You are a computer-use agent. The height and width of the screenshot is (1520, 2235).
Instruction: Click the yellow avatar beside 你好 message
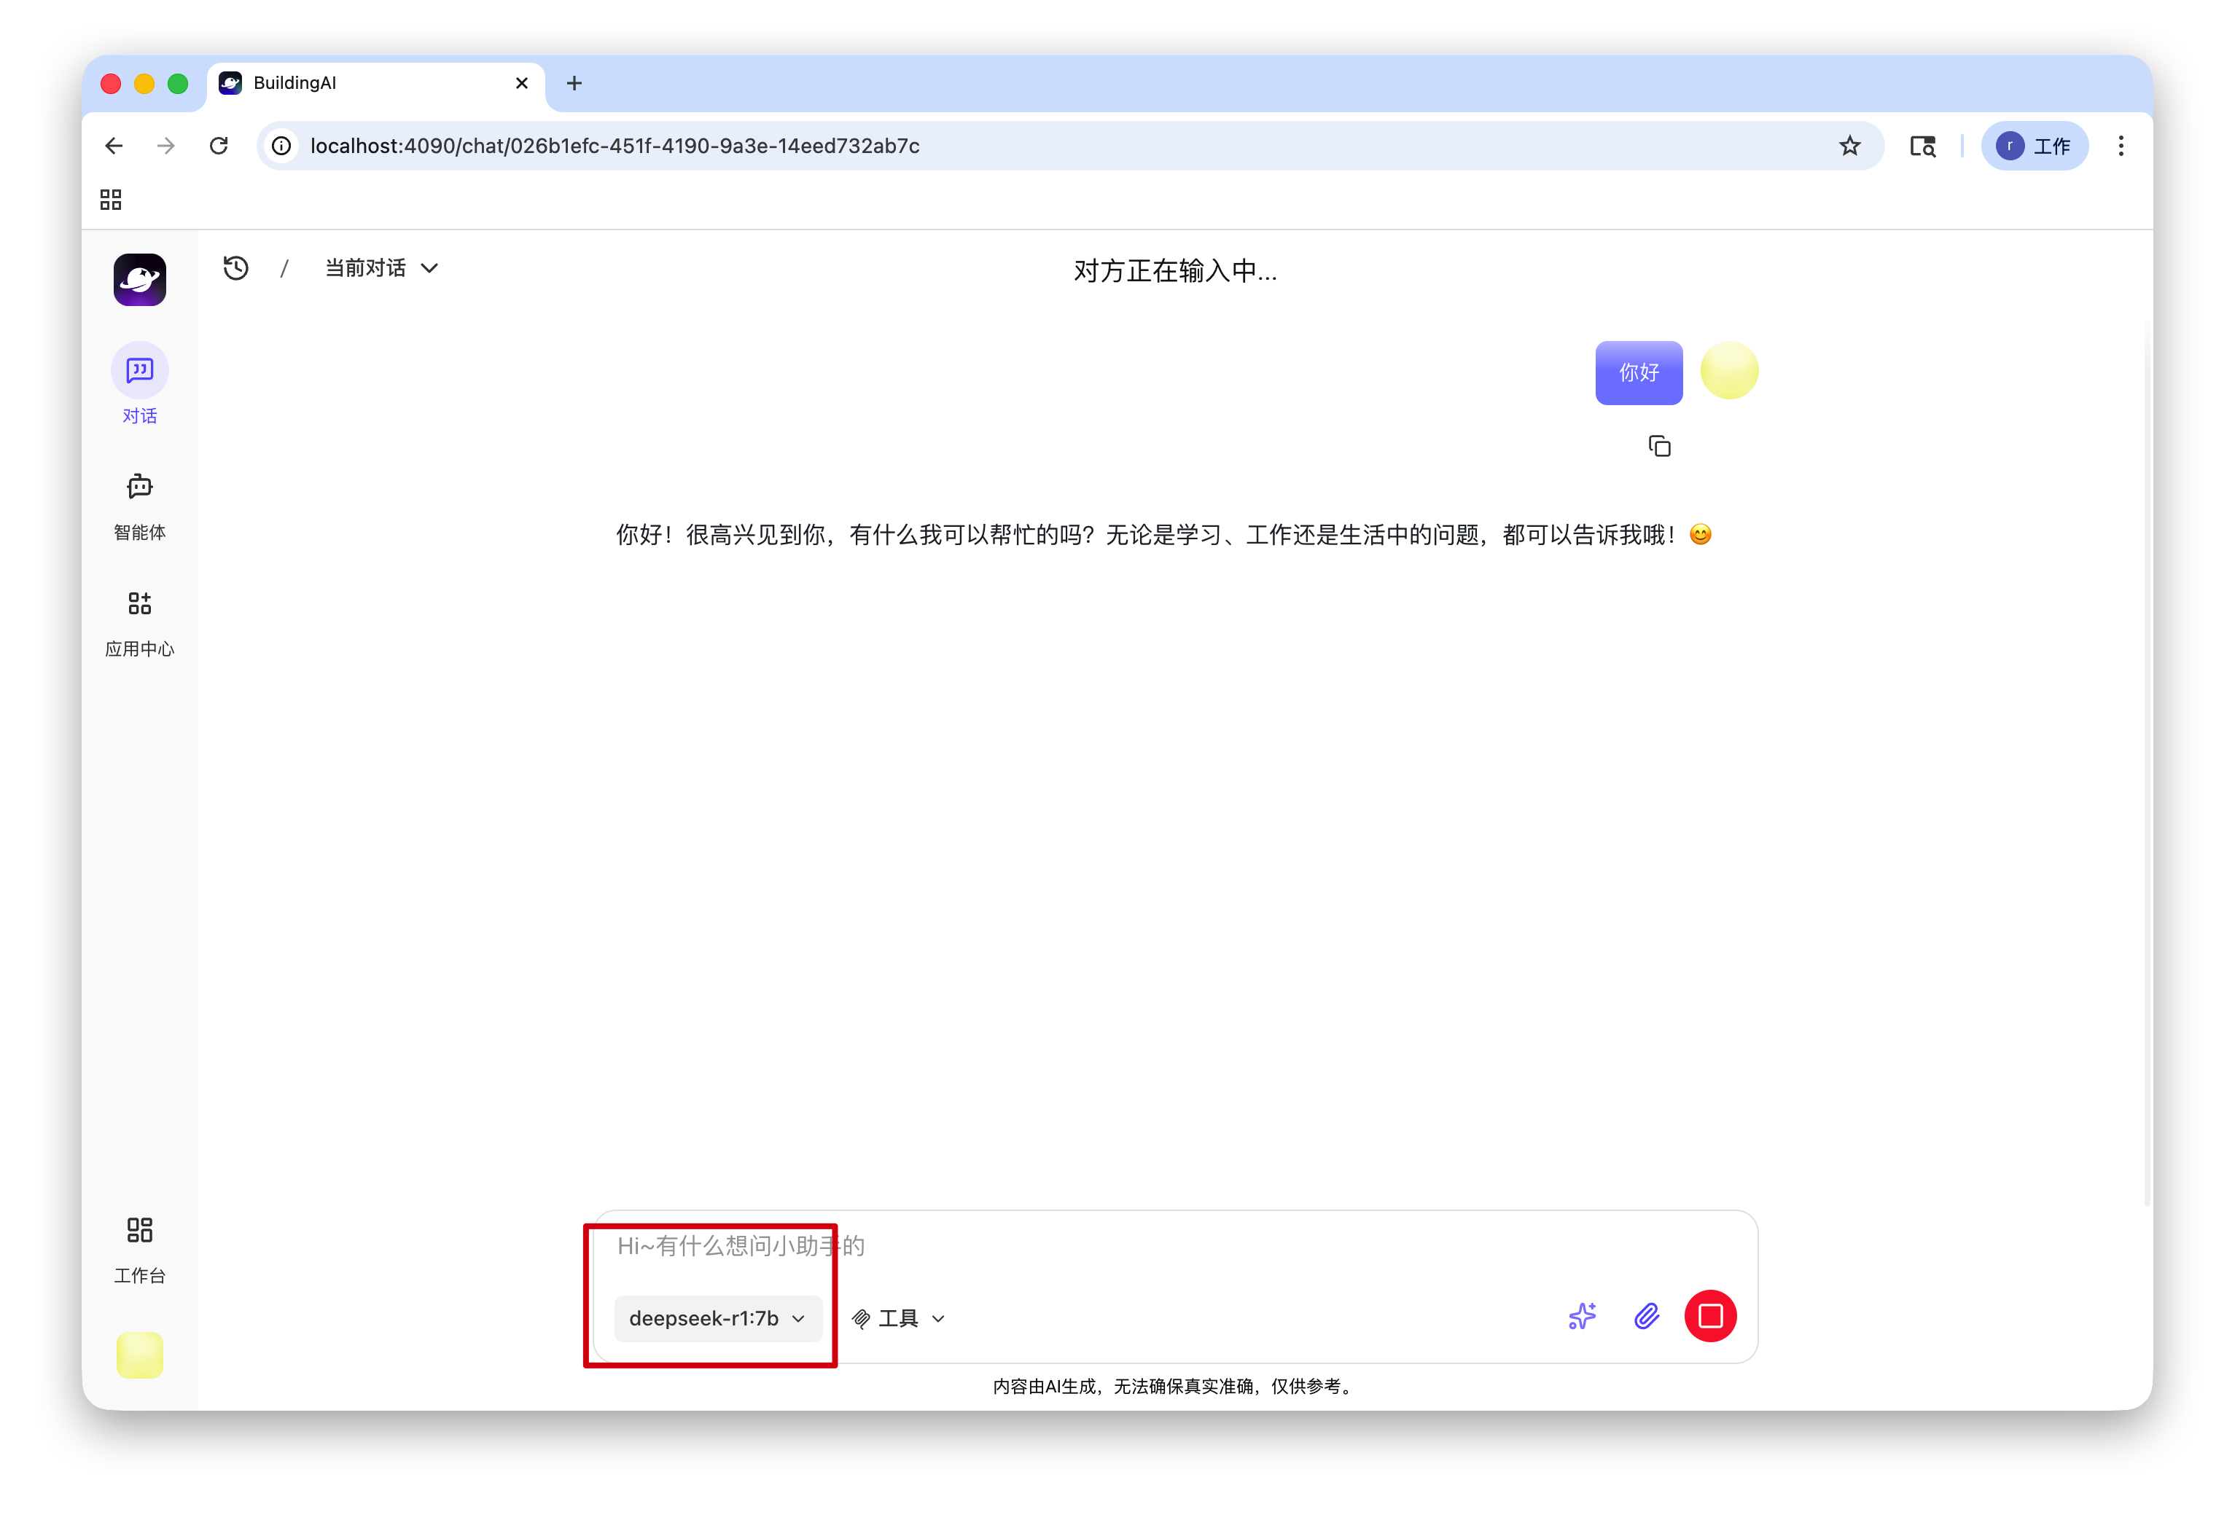(1728, 370)
